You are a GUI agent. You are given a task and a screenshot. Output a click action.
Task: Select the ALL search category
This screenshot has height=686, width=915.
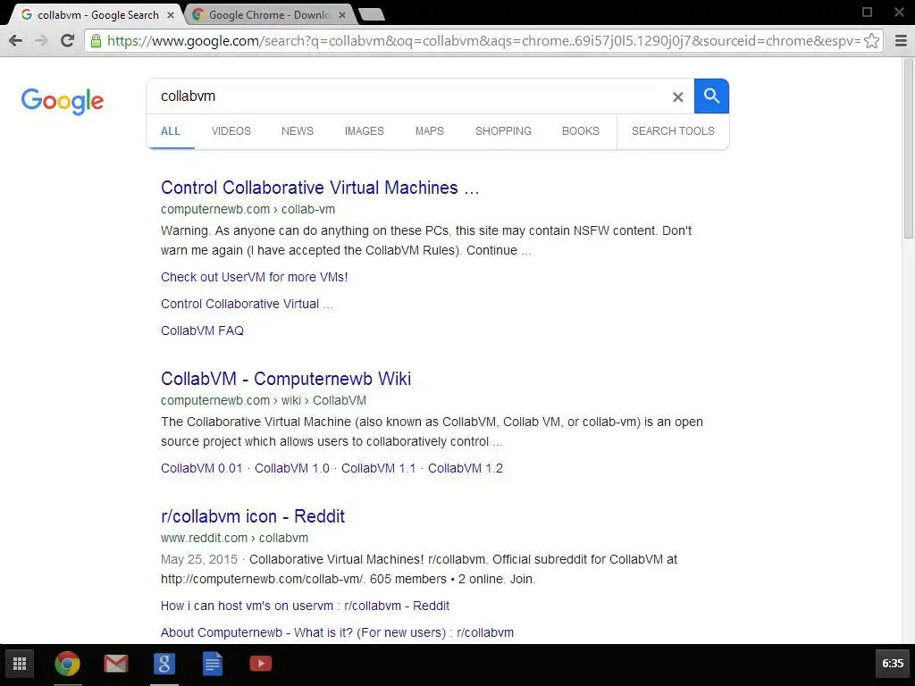point(171,131)
